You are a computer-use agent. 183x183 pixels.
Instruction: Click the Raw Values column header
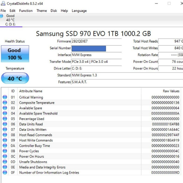point(161,91)
